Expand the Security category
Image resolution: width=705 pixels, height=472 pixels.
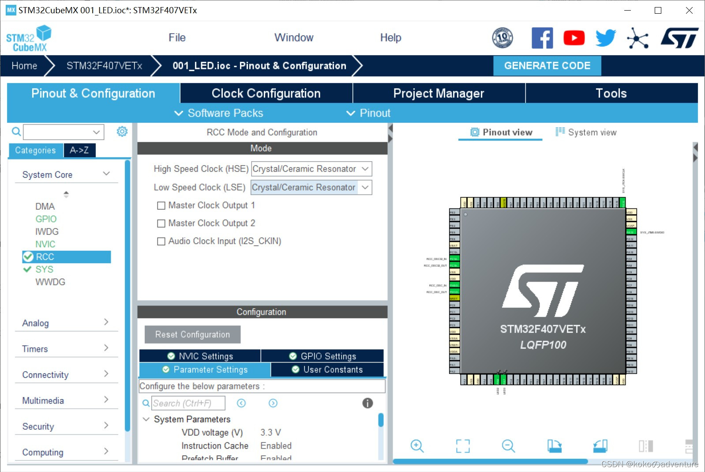(106, 426)
